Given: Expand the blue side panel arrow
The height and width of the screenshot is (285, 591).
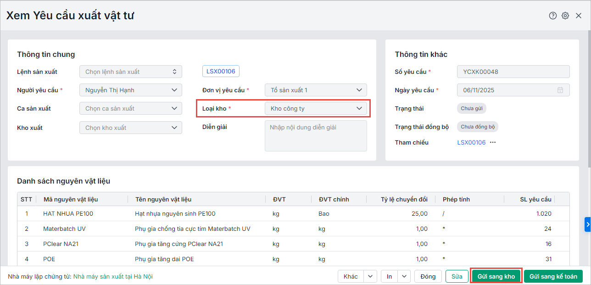Looking at the screenshot, I should [x=587, y=224].
